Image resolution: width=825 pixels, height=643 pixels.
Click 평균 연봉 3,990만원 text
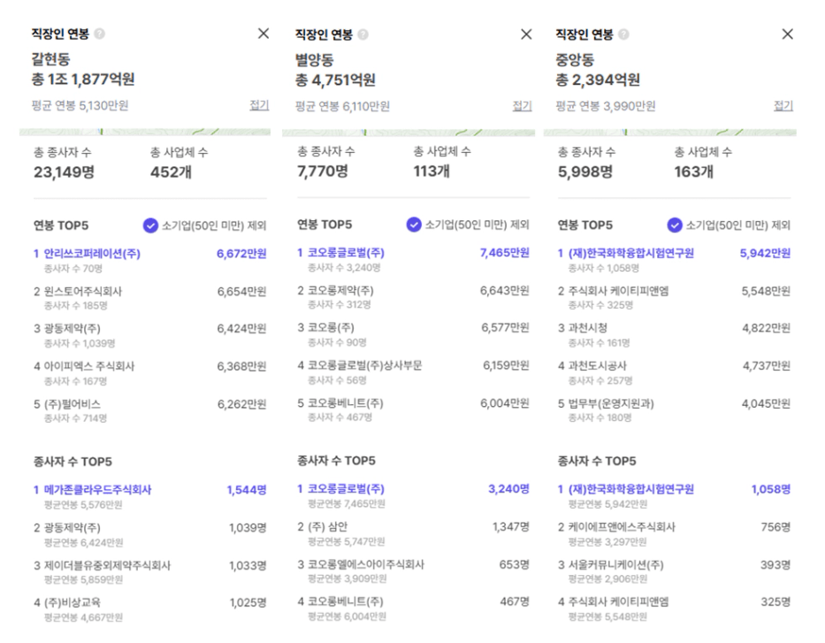pyautogui.click(x=606, y=106)
